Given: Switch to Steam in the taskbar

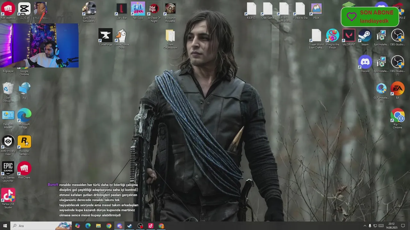Looking at the screenshot, I should pyautogui.click(x=130, y=226).
